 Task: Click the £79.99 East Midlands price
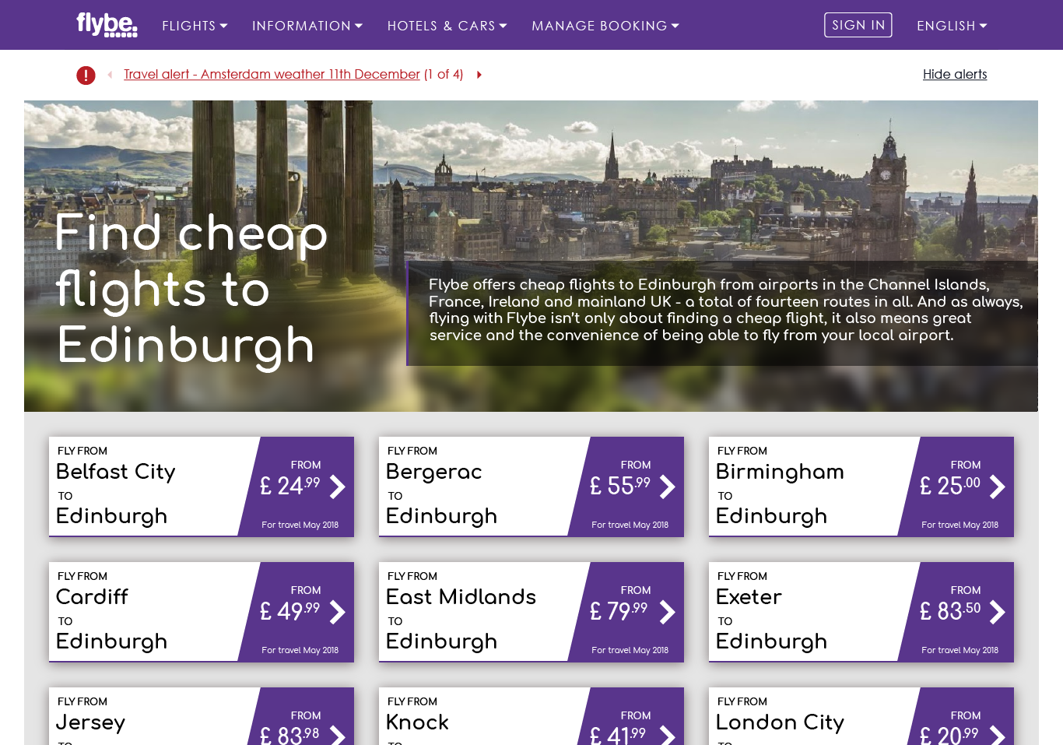[619, 611]
